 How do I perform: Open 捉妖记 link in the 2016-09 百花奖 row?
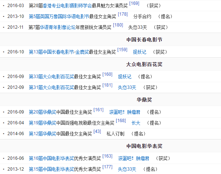124,77
